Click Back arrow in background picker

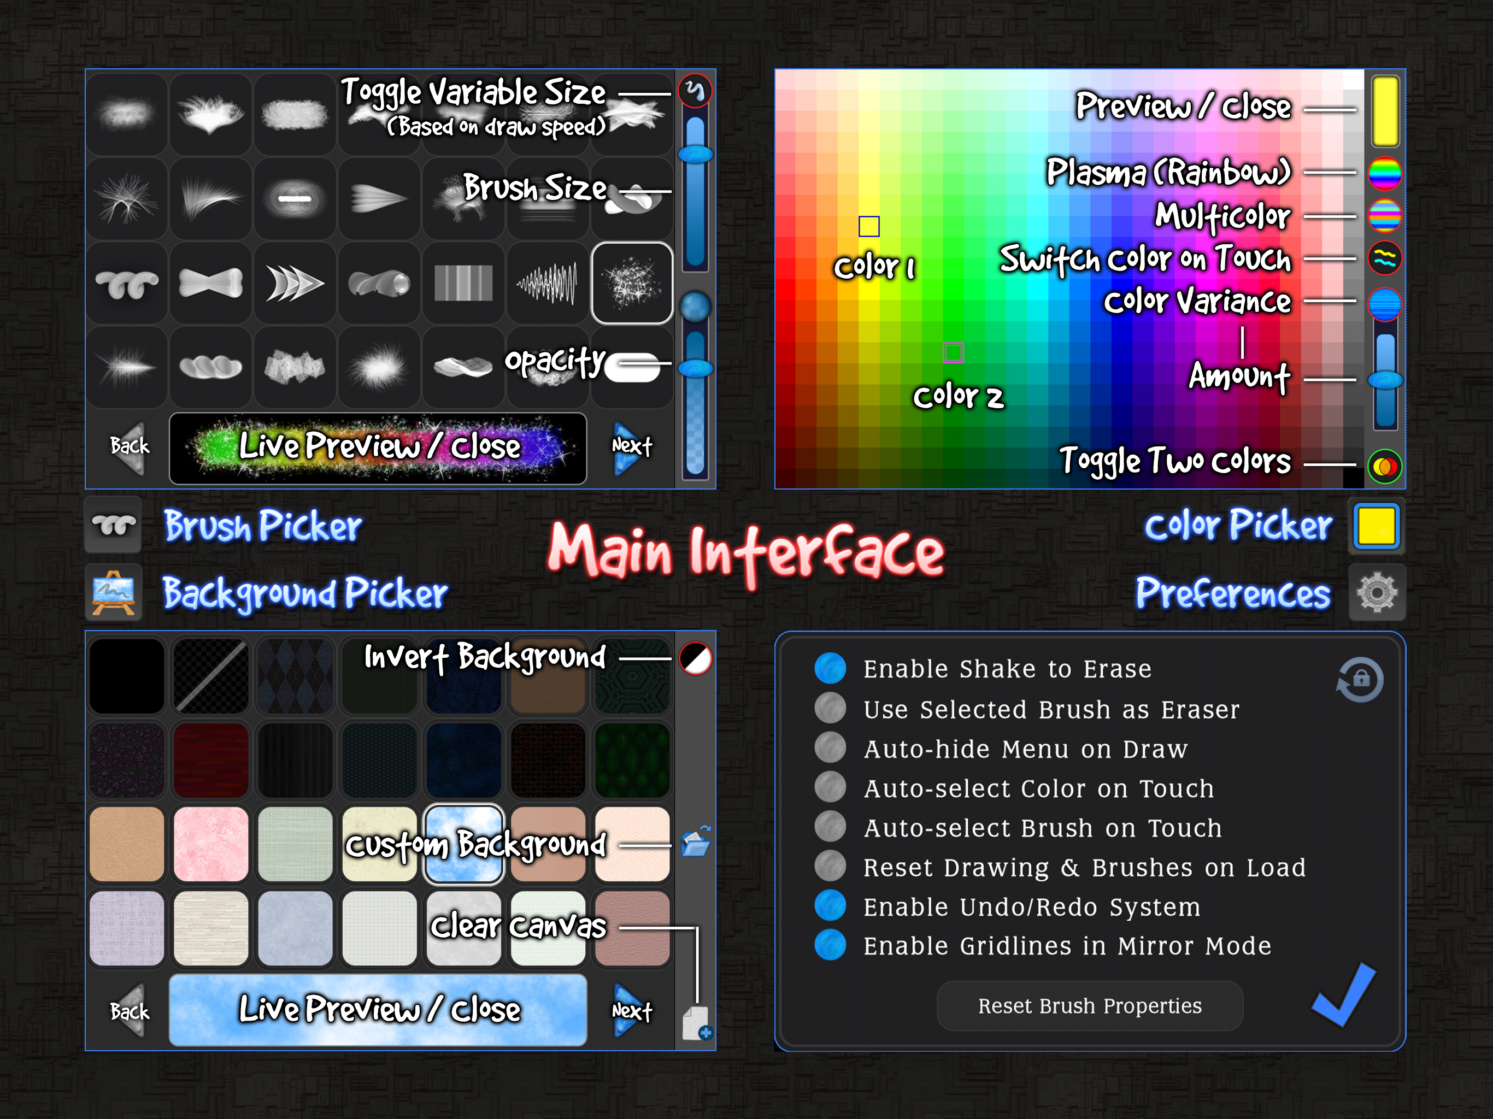pyautogui.click(x=130, y=1011)
